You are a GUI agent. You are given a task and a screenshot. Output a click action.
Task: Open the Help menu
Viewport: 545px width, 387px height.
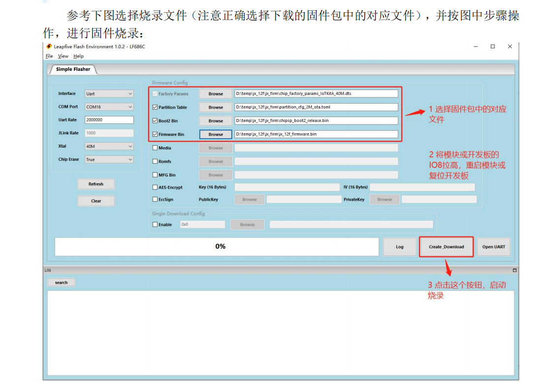click(x=78, y=56)
